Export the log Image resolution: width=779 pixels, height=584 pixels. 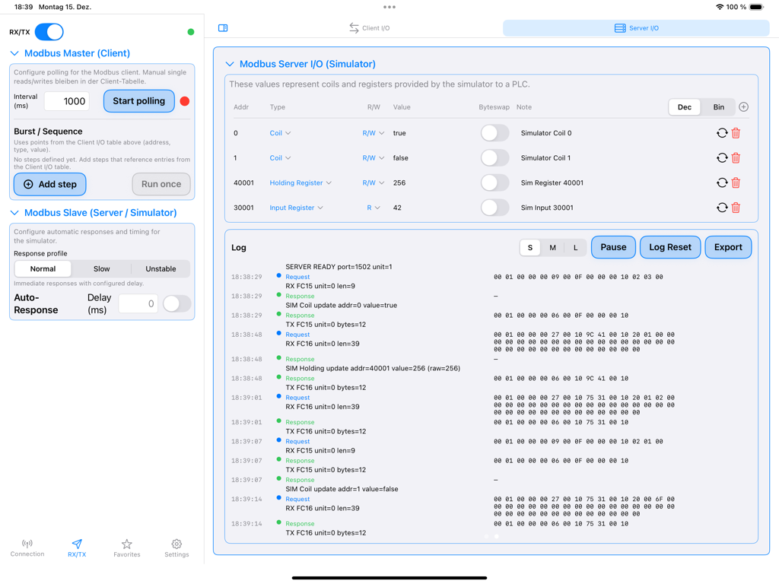(x=728, y=246)
